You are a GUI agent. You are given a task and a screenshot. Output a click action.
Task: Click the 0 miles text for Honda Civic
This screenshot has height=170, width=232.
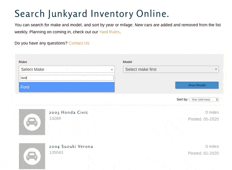tap(212, 112)
